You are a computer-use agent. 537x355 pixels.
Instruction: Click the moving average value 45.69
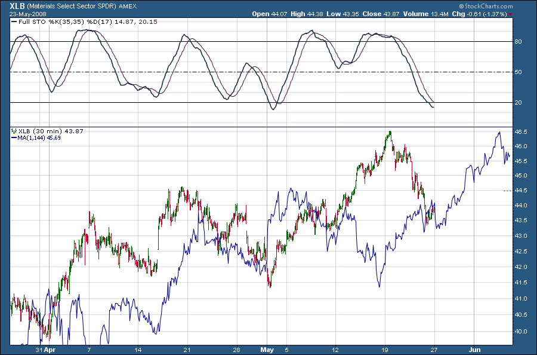(x=54, y=138)
